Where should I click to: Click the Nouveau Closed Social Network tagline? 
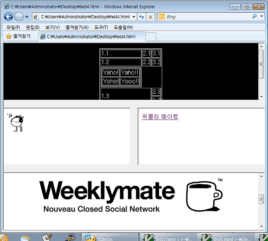pyautogui.click(x=102, y=209)
